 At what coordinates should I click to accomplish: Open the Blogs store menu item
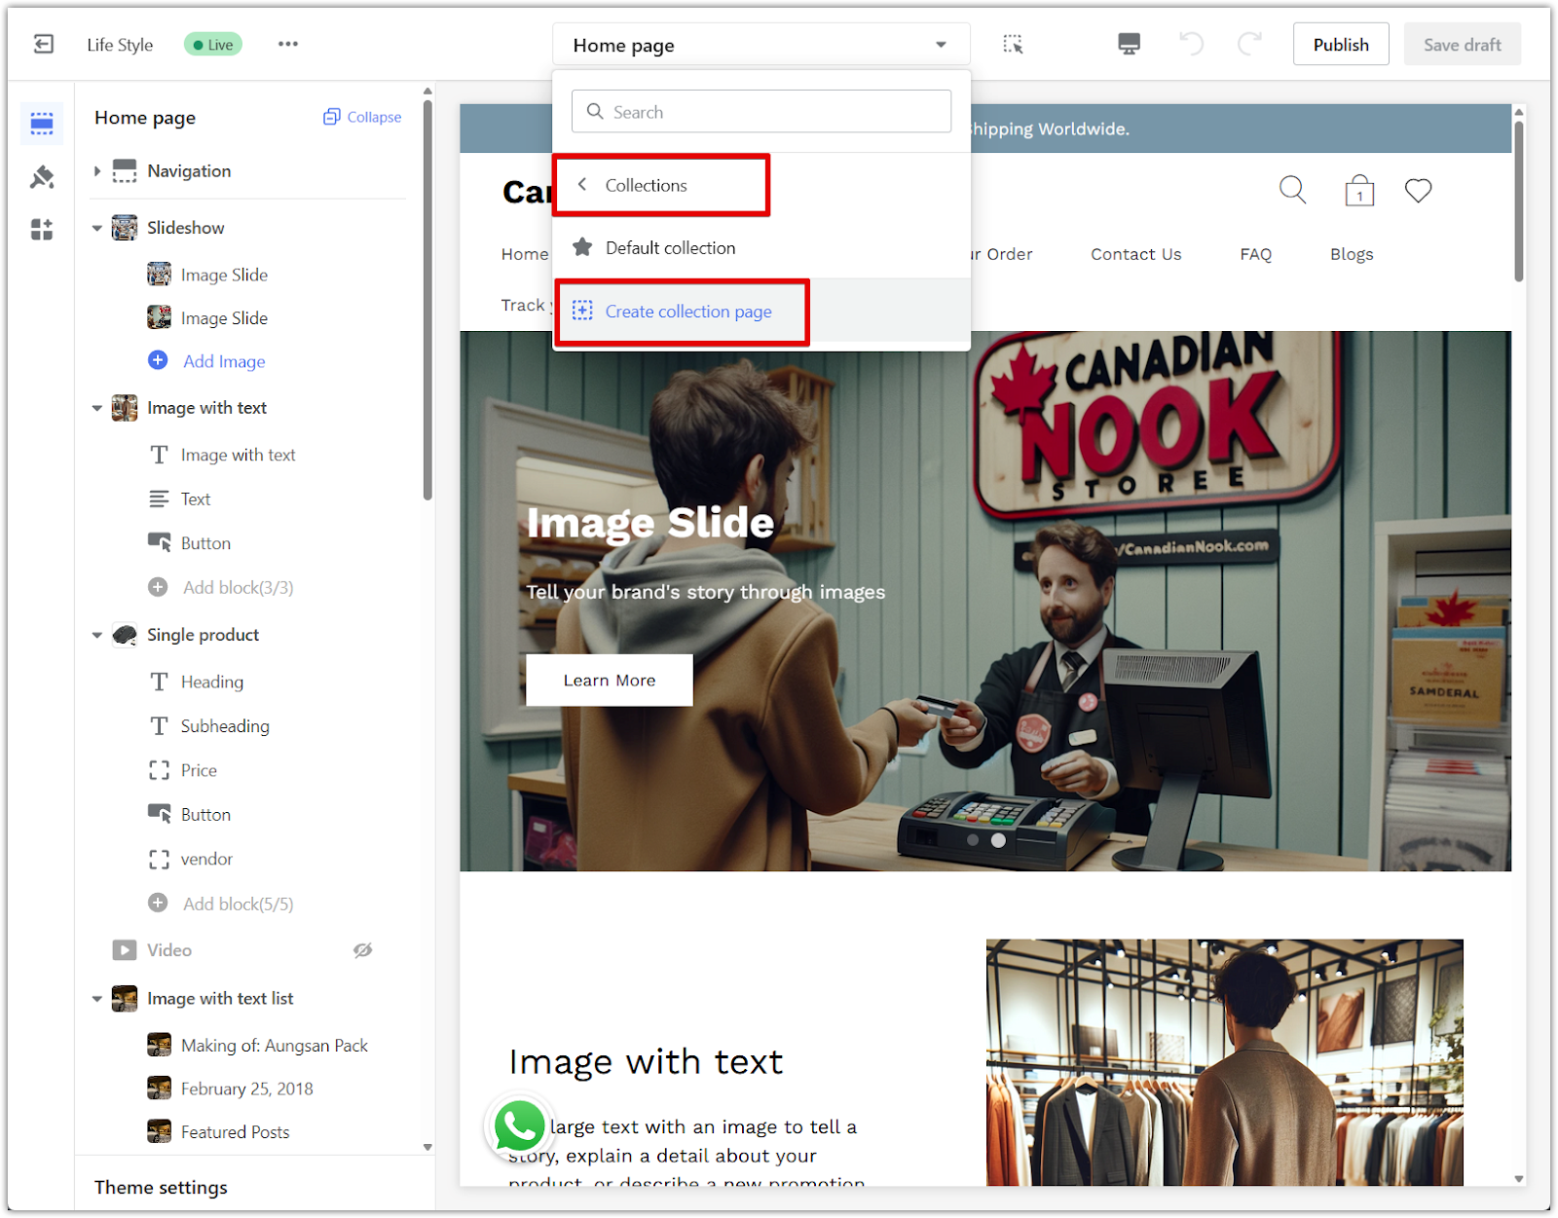[1352, 254]
